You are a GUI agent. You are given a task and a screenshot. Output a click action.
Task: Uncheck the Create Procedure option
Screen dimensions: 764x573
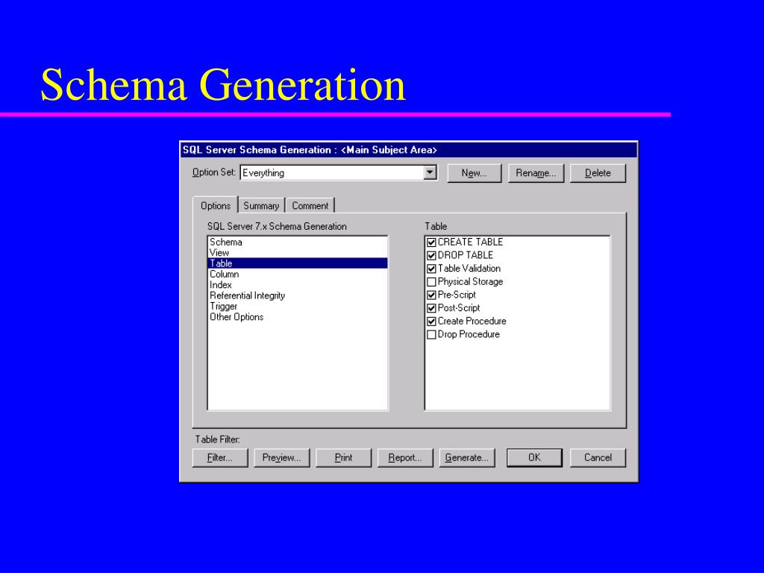click(431, 321)
